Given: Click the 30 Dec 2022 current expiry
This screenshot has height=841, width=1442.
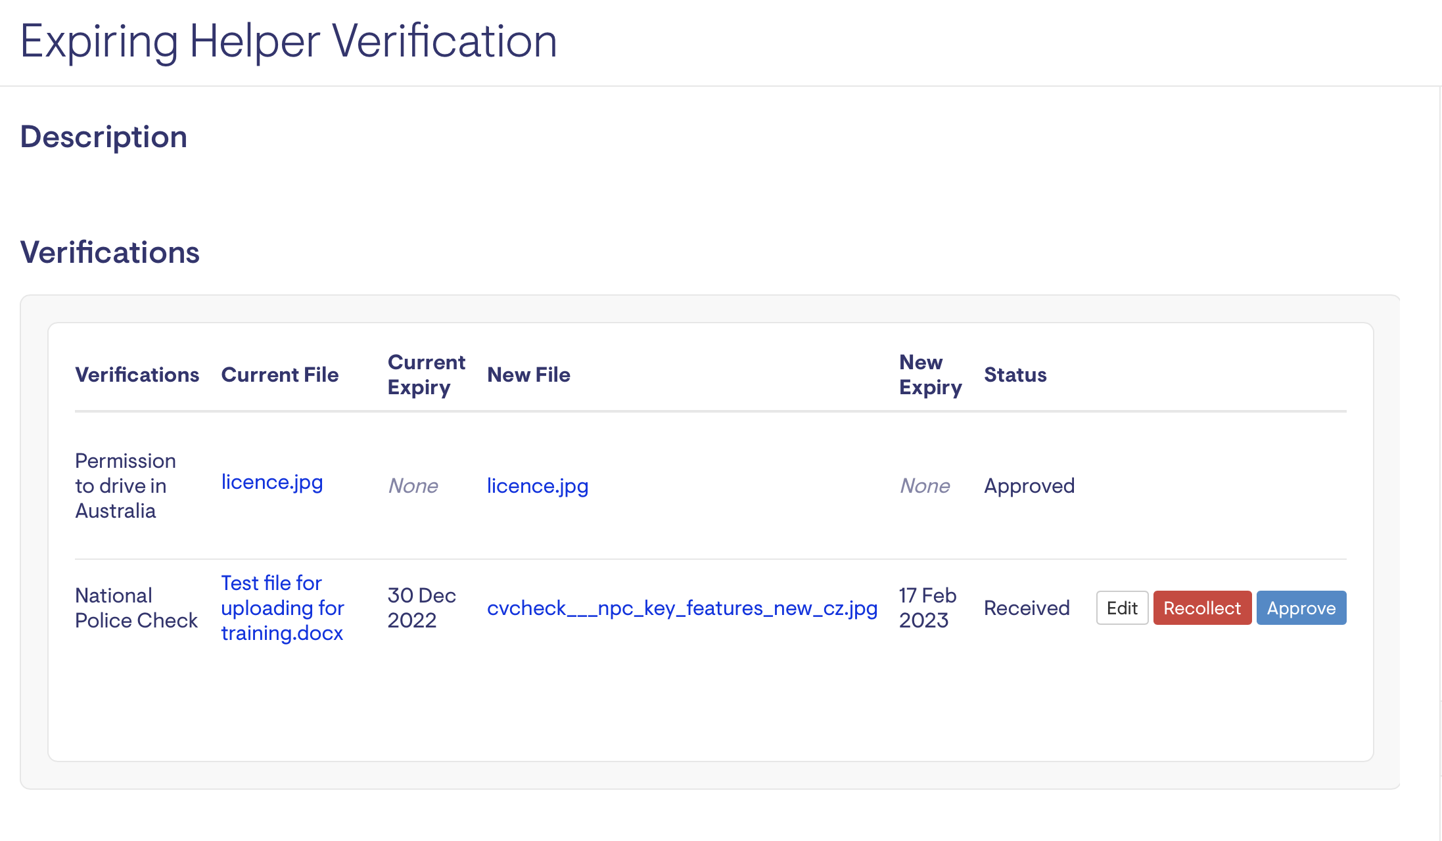Looking at the screenshot, I should (x=421, y=608).
